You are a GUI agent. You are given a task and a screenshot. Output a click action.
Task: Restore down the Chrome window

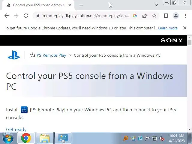tap(174, 3)
